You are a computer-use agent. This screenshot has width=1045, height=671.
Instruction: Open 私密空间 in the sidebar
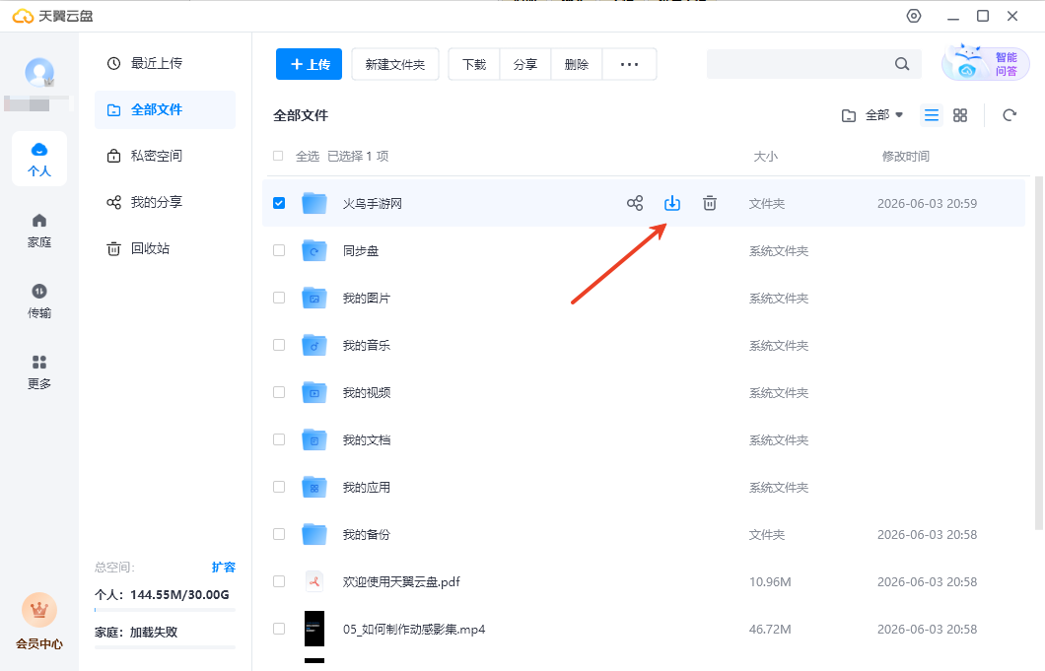pos(166,156)
